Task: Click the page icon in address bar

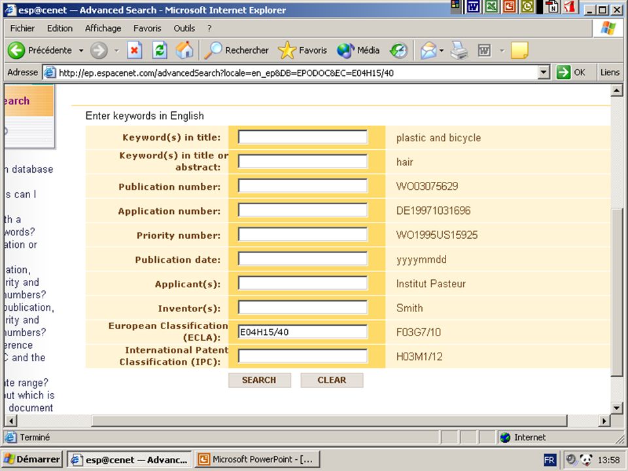Action: click(x=49, y=73)
